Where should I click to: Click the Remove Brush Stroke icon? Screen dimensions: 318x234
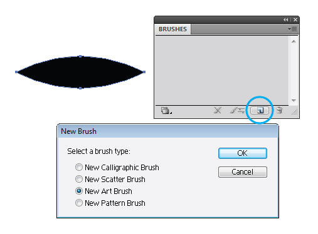(x=218, y=110)
